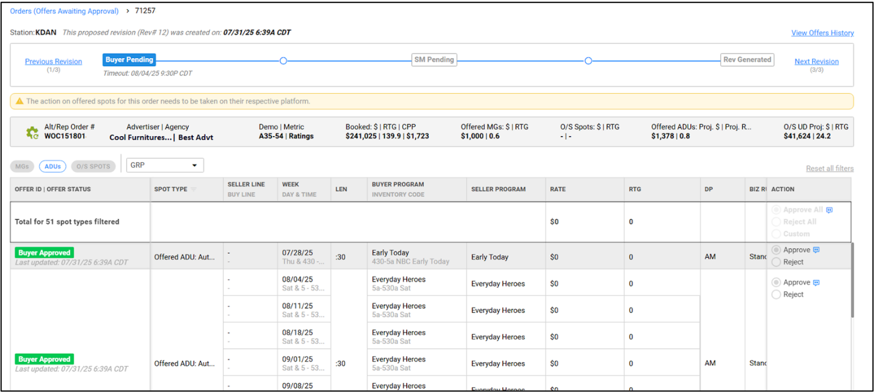Screen dimensions: 874x392
Task: Click the table vertical scrollbar
Action: pyautogui.click(x=852, y=281)
